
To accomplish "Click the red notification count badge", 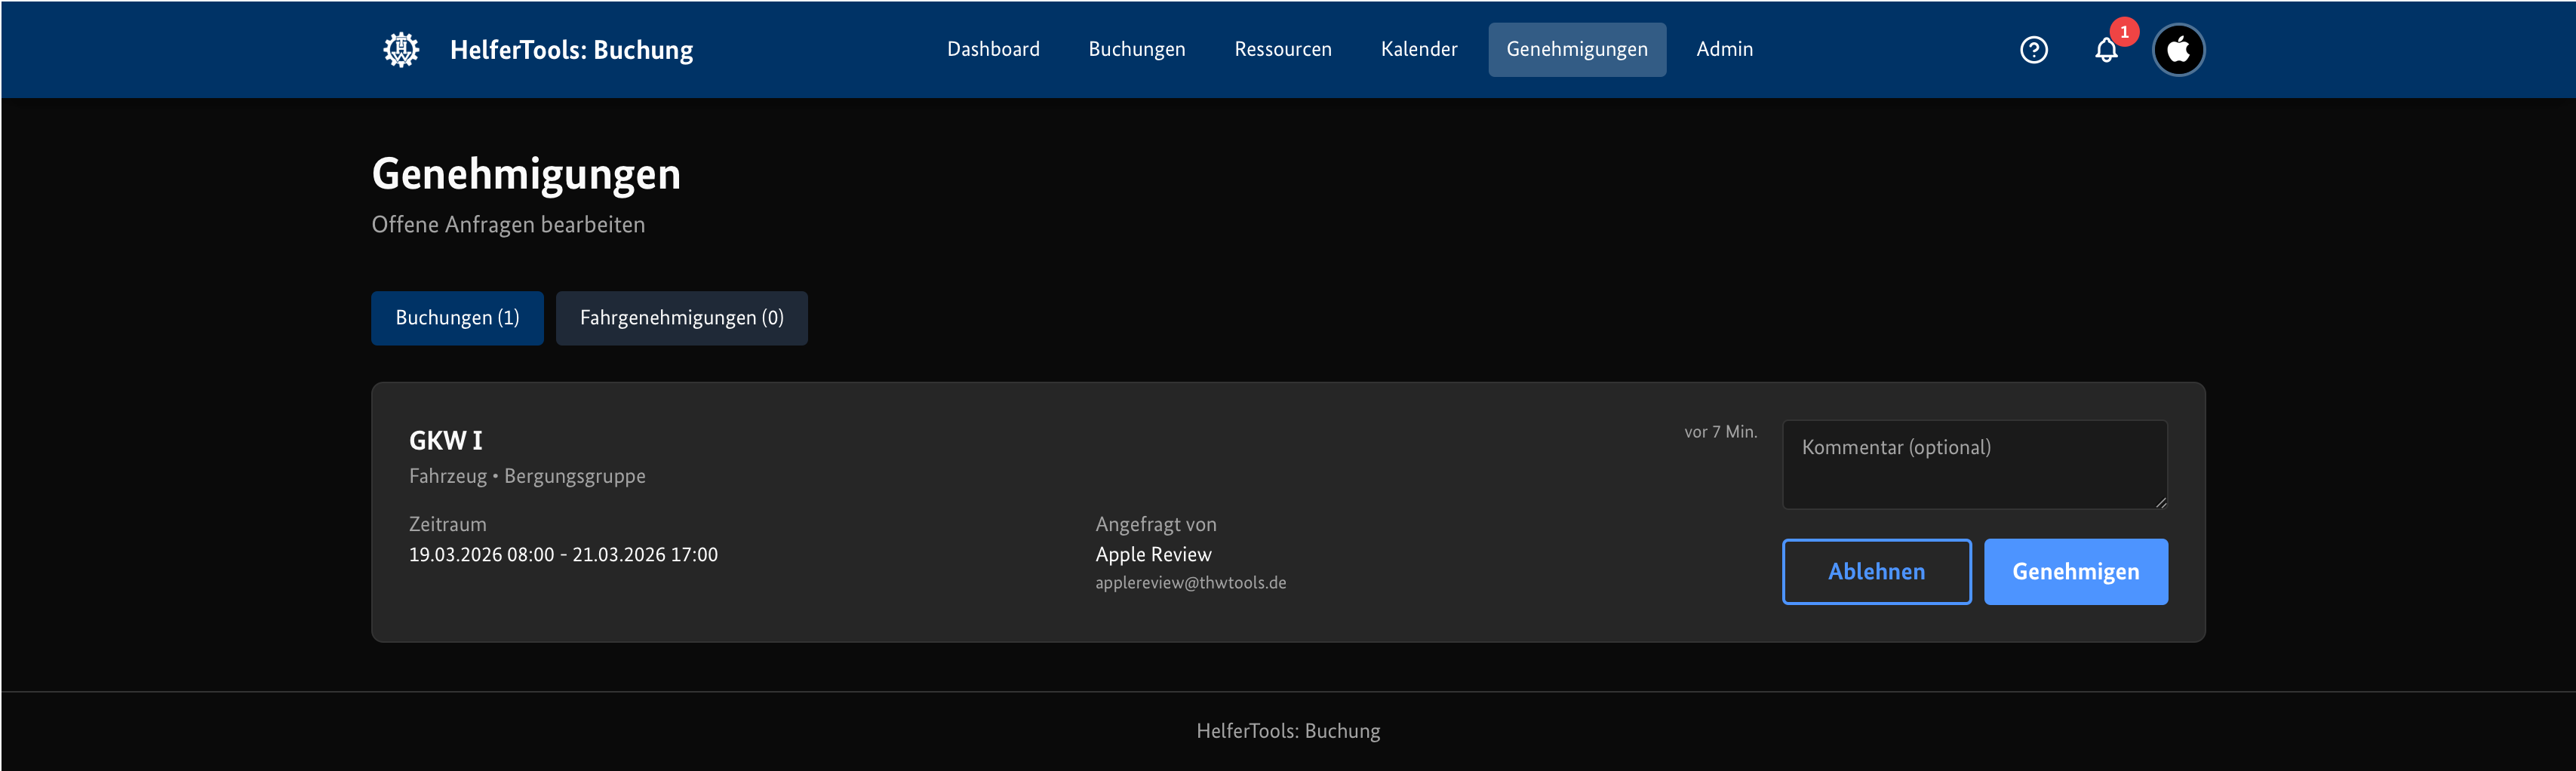I will click(x=2124, y=32).
